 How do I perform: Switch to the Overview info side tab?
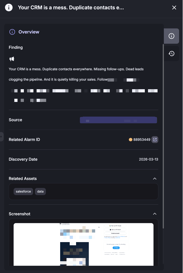pyautogui.click(x=171, y=36)
